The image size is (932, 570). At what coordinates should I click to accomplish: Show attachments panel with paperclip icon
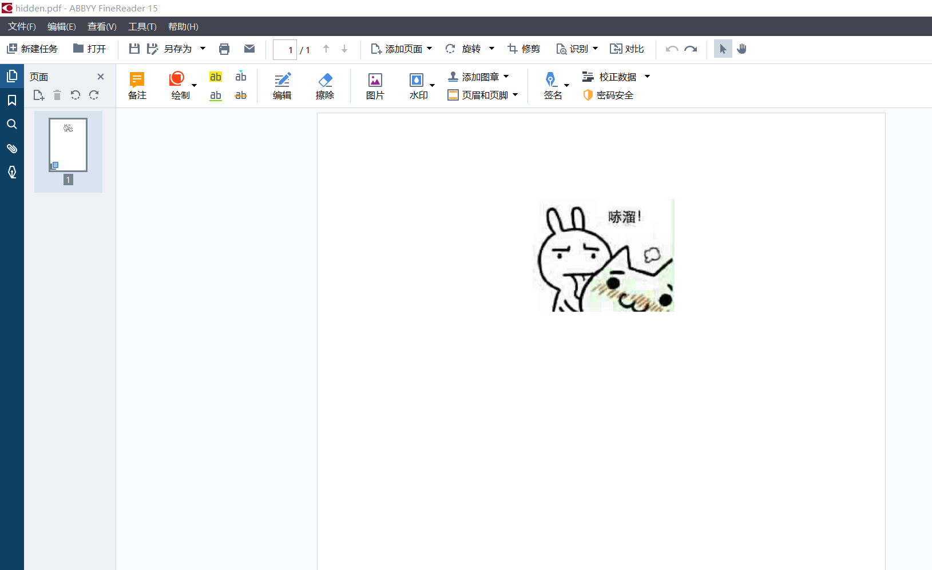[11, 149]
